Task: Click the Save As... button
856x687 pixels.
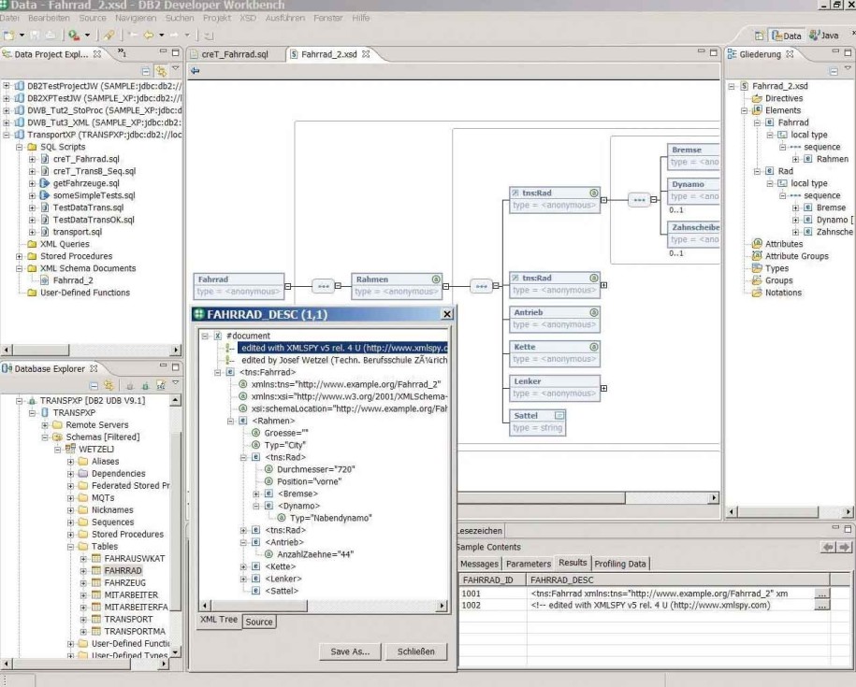Action: click(349, 651)
